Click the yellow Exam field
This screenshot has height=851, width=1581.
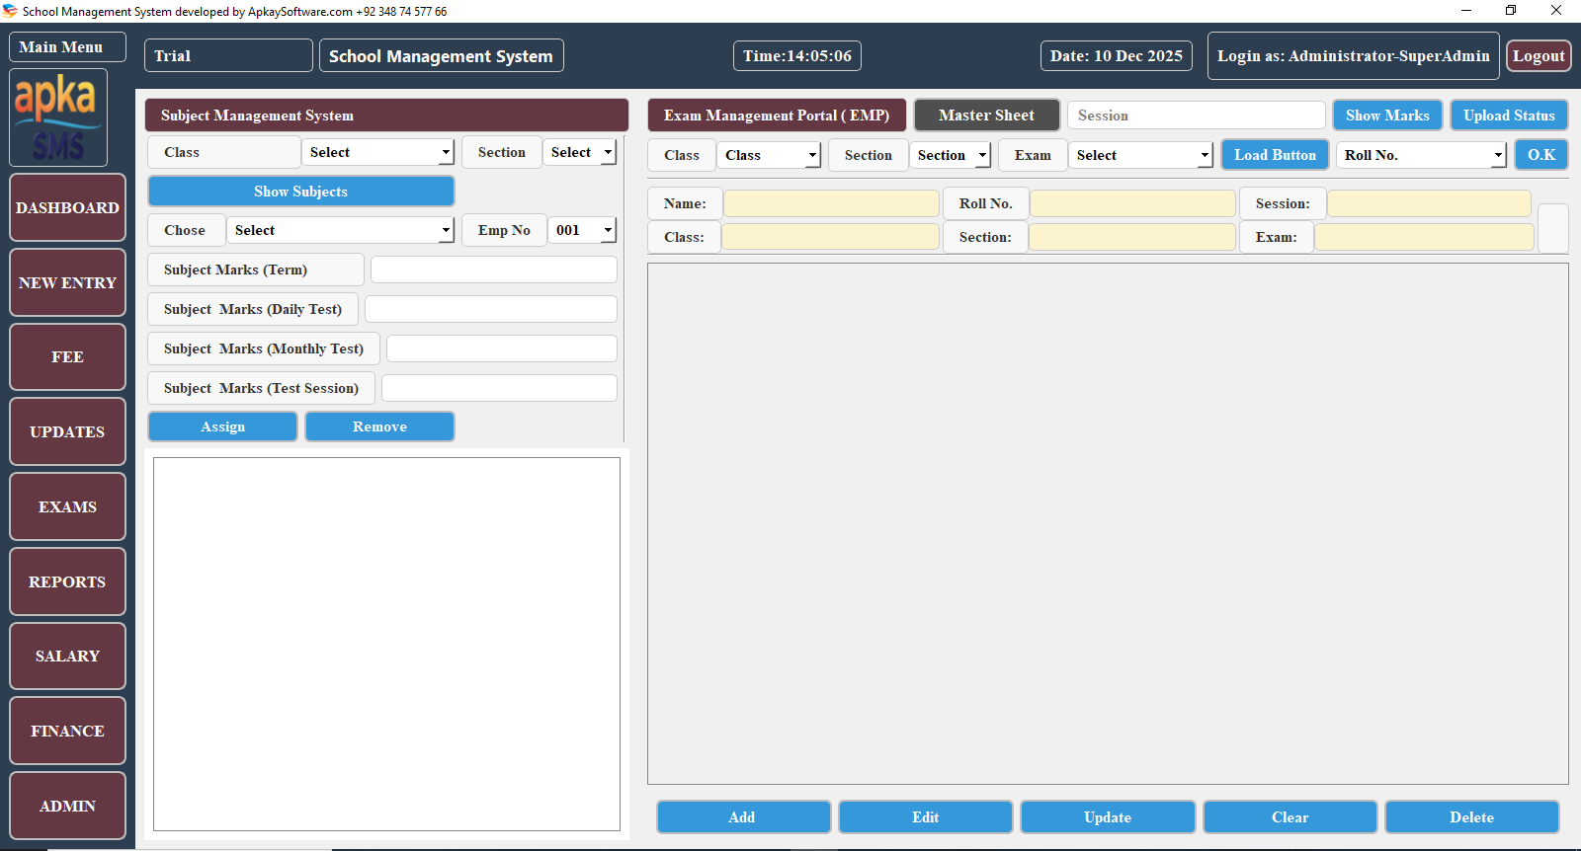point(1424,237)
